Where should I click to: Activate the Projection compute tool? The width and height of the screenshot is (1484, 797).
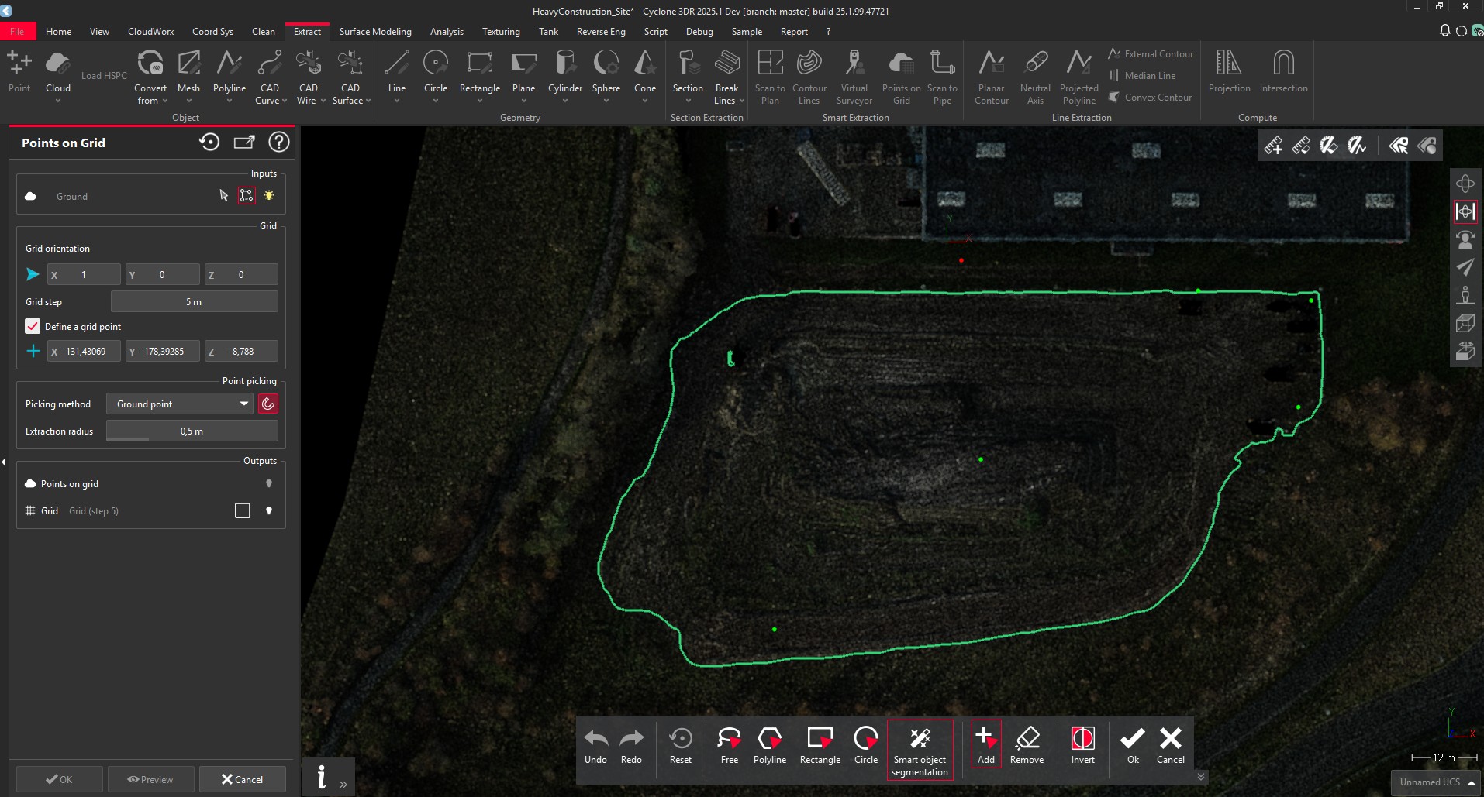coord(1227,70)
